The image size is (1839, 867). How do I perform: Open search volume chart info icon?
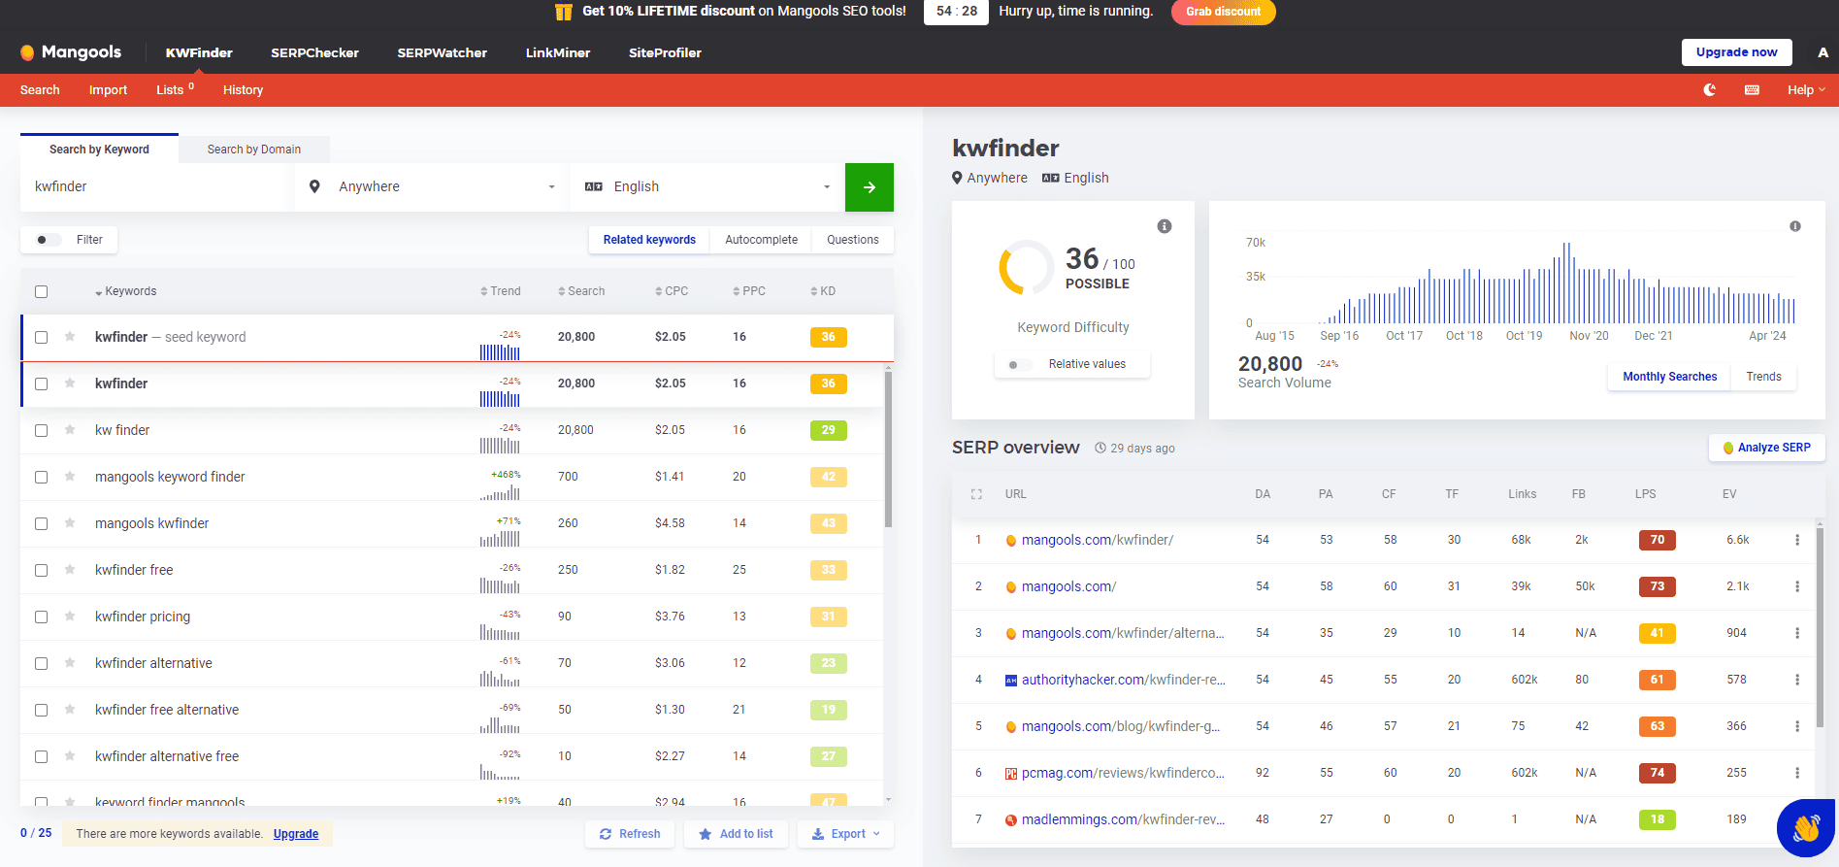click(x=1795, y=226)
